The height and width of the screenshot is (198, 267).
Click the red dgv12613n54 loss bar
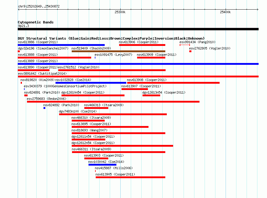pyautogui.click(x=151, y=95)
